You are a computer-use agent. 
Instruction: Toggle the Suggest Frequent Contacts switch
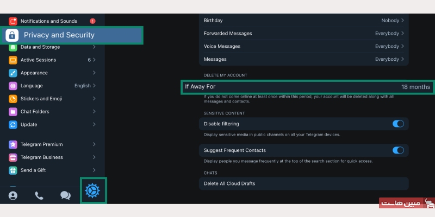[x=398, y=150]
